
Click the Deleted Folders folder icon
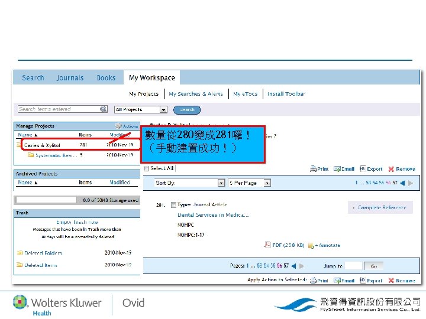click(20, 253)
